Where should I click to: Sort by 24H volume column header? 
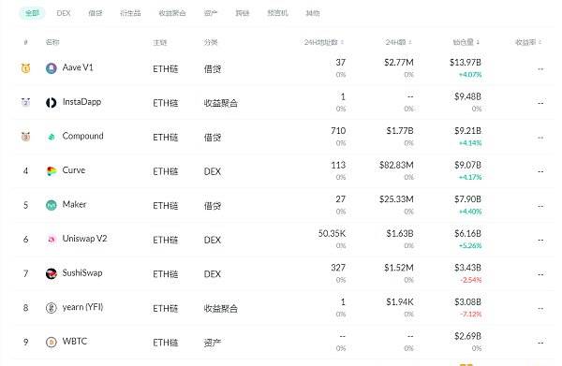399,42
